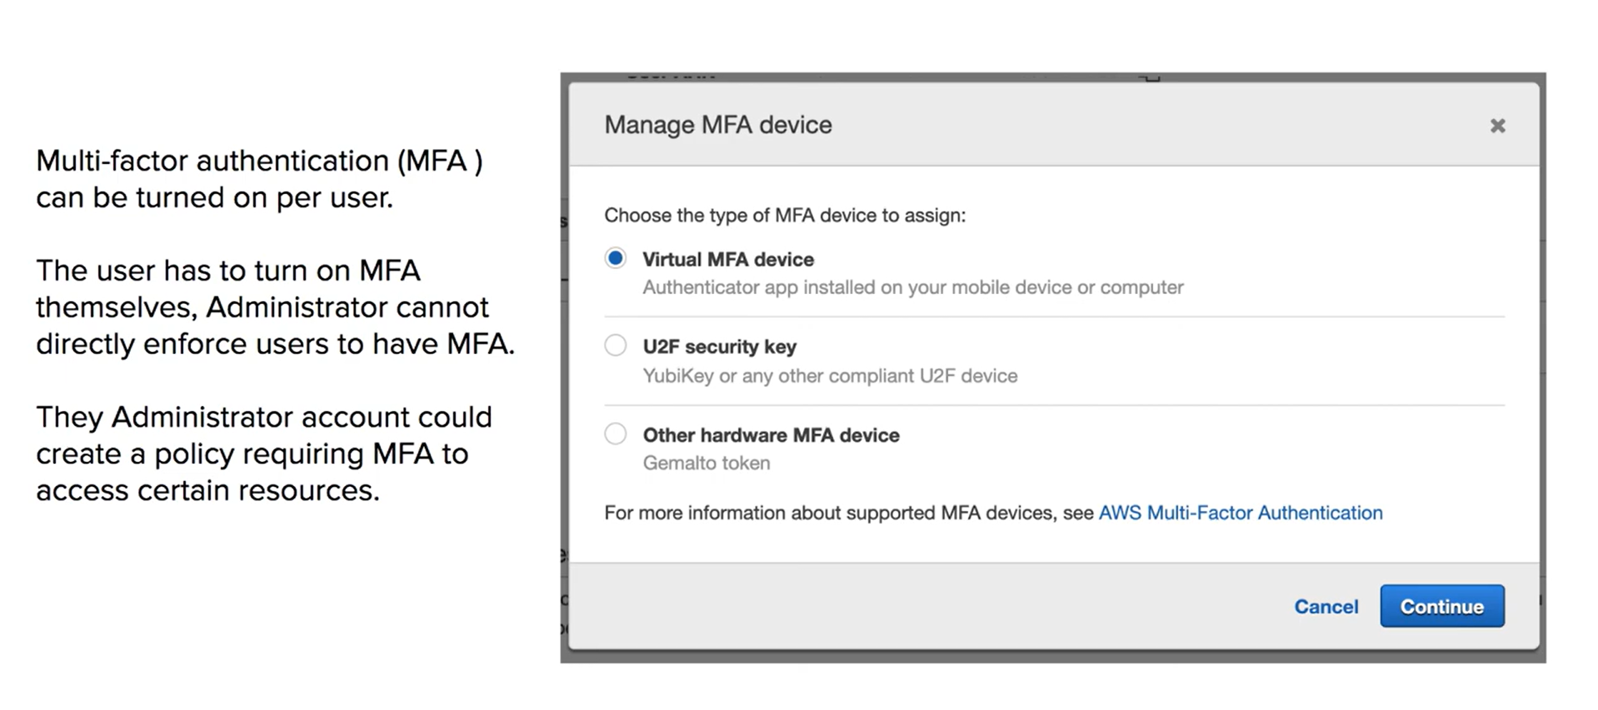Image resolution: width=1598 pixels, height=710 pixels.
Task: Click the 'YubiKey or any other compliant' description
Action: (x=830, y=376)
